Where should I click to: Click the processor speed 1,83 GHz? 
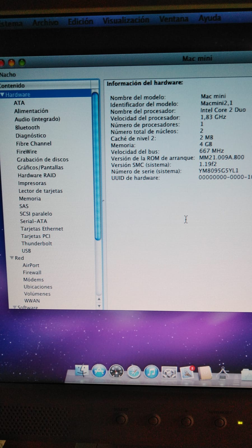tap(213, 117)
